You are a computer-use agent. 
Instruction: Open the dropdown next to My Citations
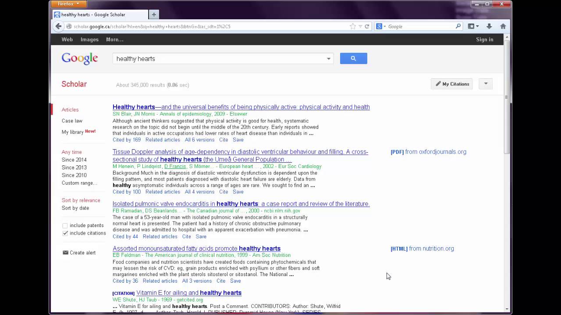coord(486,84)
